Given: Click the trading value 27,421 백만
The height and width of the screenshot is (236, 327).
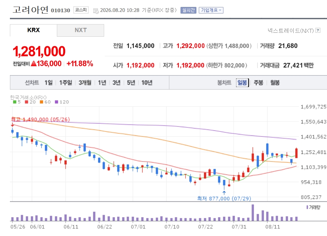Looking at the screenshot, I should coord(299,65).
